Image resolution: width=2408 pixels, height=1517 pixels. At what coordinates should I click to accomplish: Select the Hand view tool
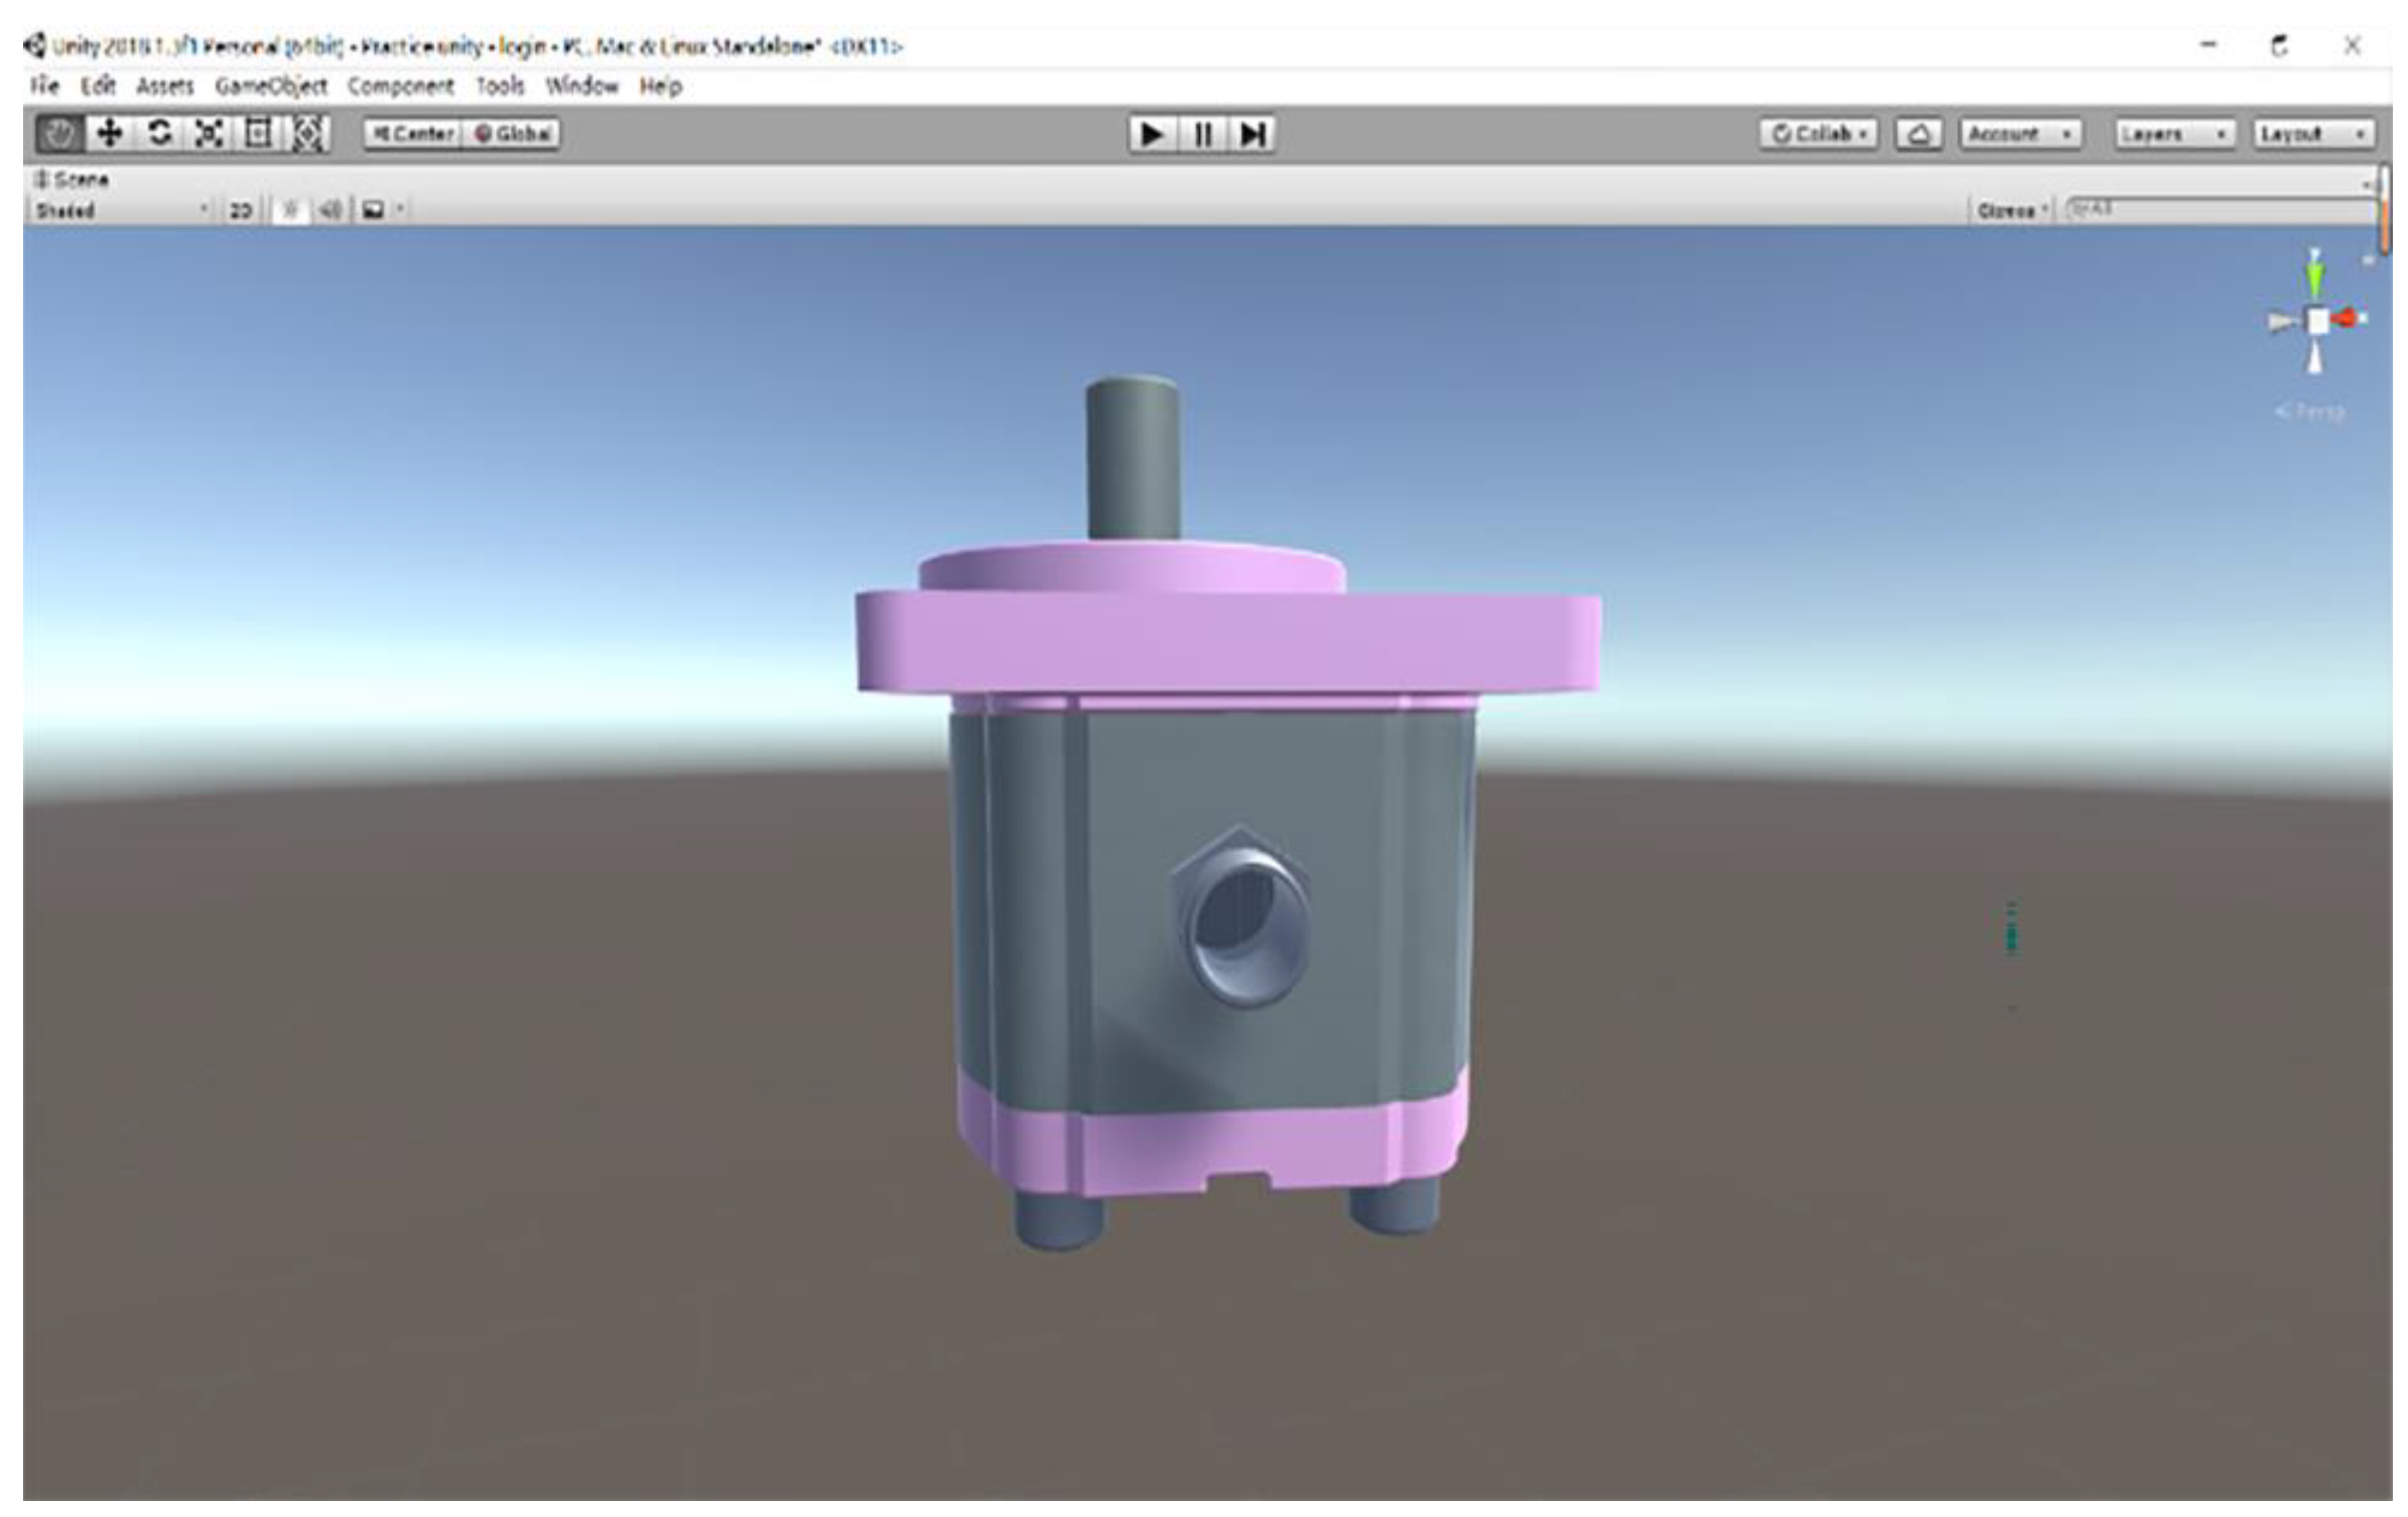[x=59, y=134]
